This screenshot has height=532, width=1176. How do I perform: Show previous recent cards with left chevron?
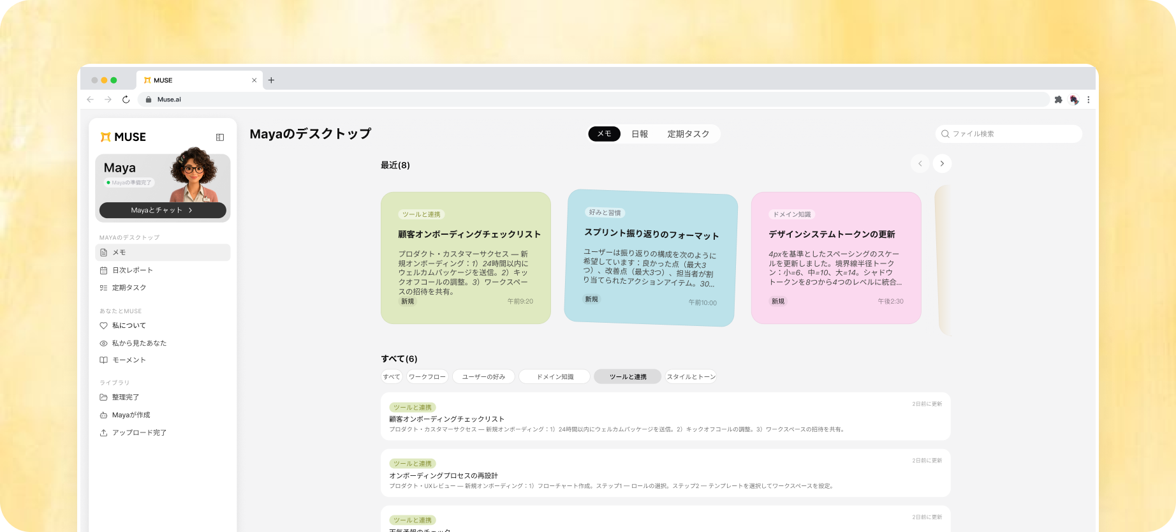(x=920, y=164)
